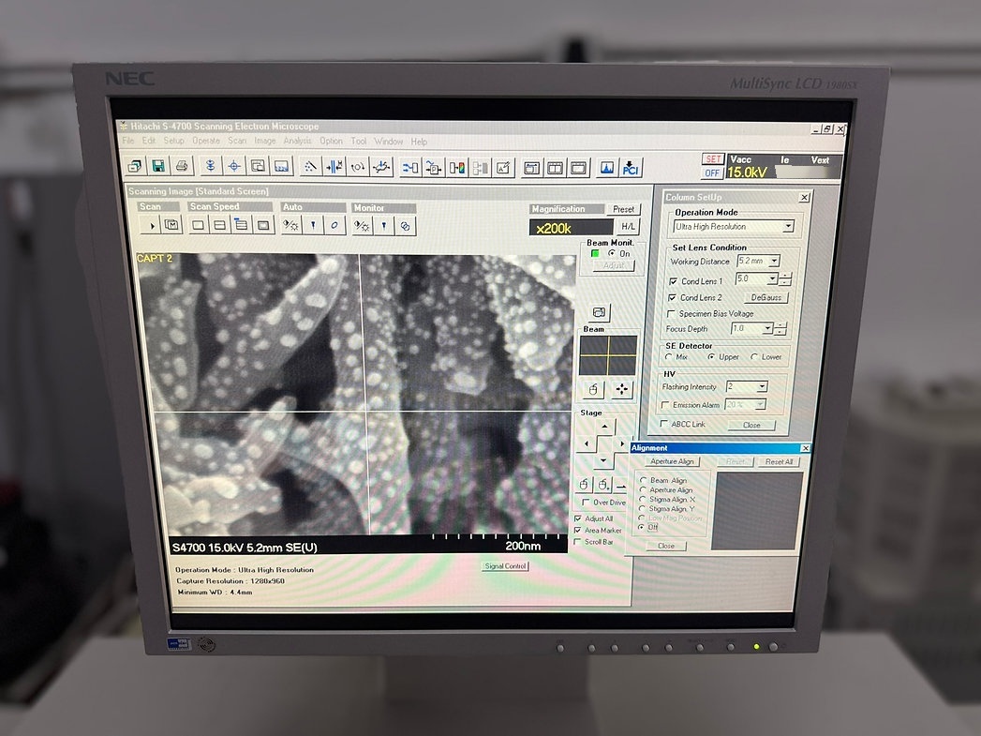Viewport: 981px width, 736px height.
Task: Click the capture icon in the Scan group
Action: coord(171,225)
